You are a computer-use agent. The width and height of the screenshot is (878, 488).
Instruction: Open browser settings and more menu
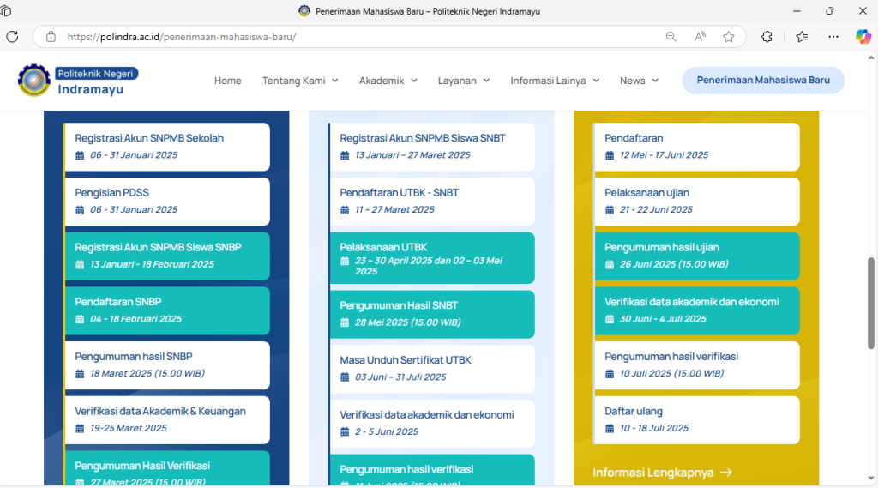833,37
